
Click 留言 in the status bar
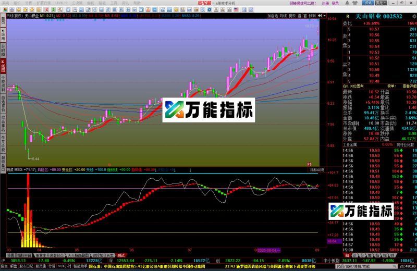4,266
